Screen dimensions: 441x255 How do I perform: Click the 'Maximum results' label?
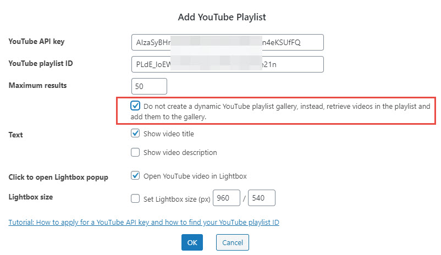coord(37,85)
